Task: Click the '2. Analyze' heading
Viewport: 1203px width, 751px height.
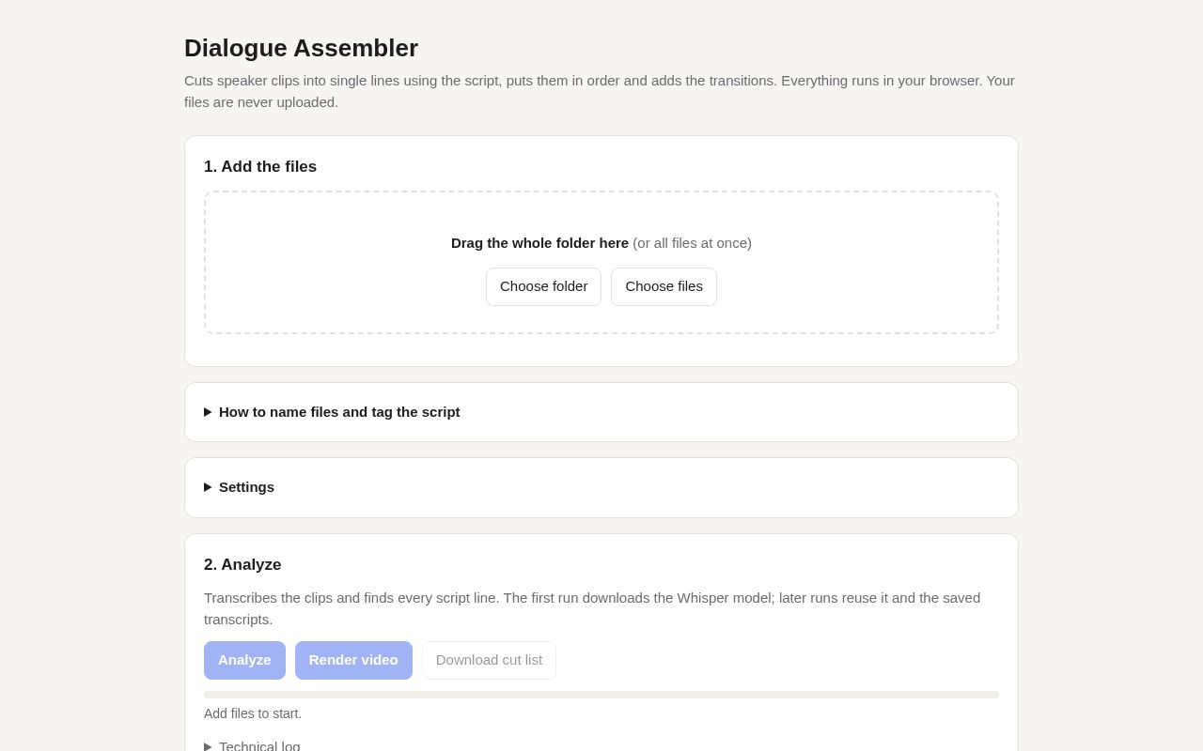Action: (242, 565)
